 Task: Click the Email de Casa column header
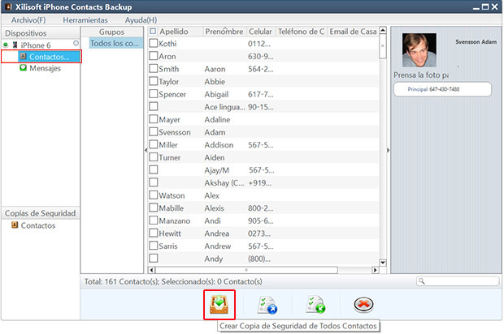[353, 32]
